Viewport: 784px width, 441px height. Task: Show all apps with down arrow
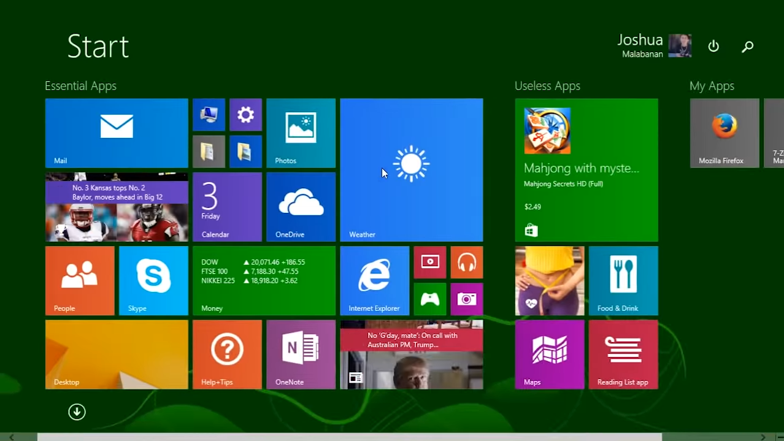[x=77, y=412]
